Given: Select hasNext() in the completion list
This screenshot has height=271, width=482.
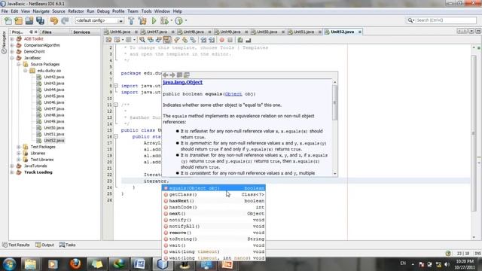Looking at the screenshot, I should point(214,201).
